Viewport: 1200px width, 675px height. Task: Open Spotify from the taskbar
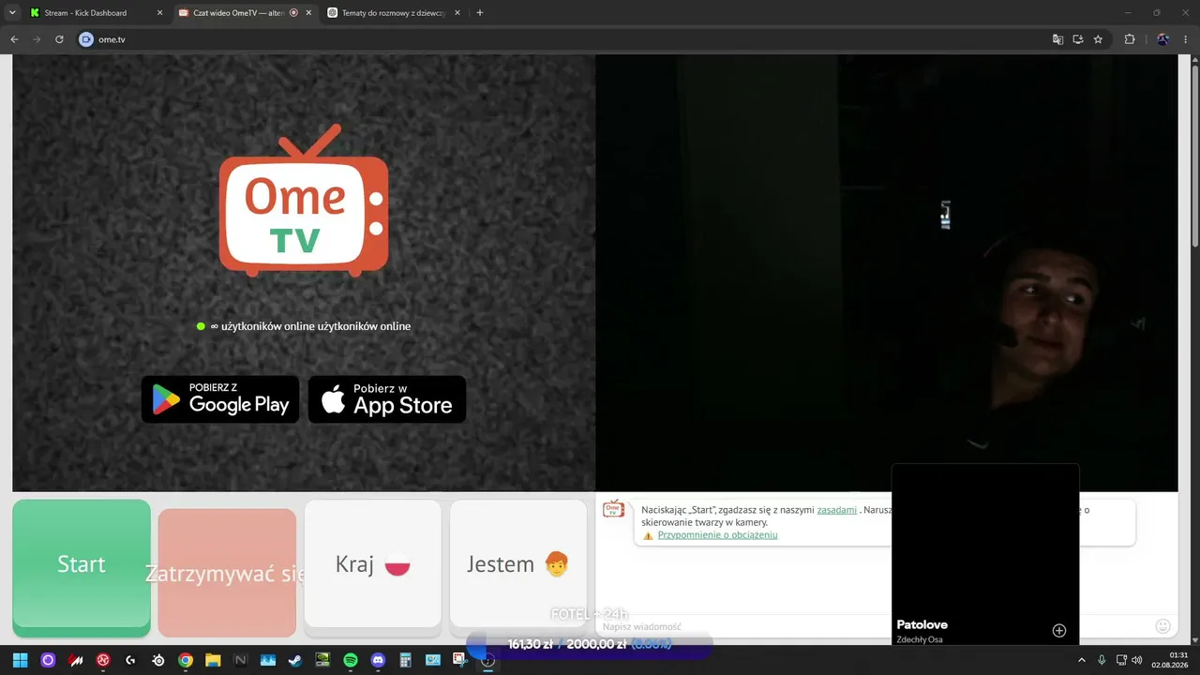[351, 660]
